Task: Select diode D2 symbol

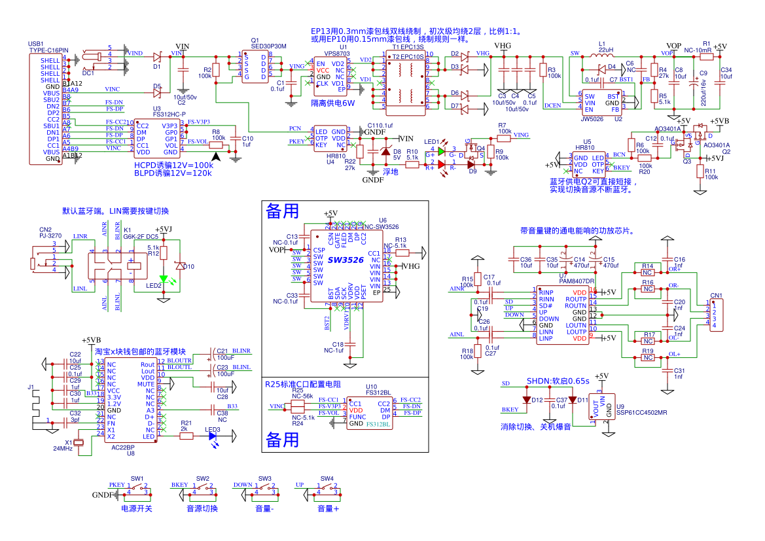Action: tap(465, 57)
